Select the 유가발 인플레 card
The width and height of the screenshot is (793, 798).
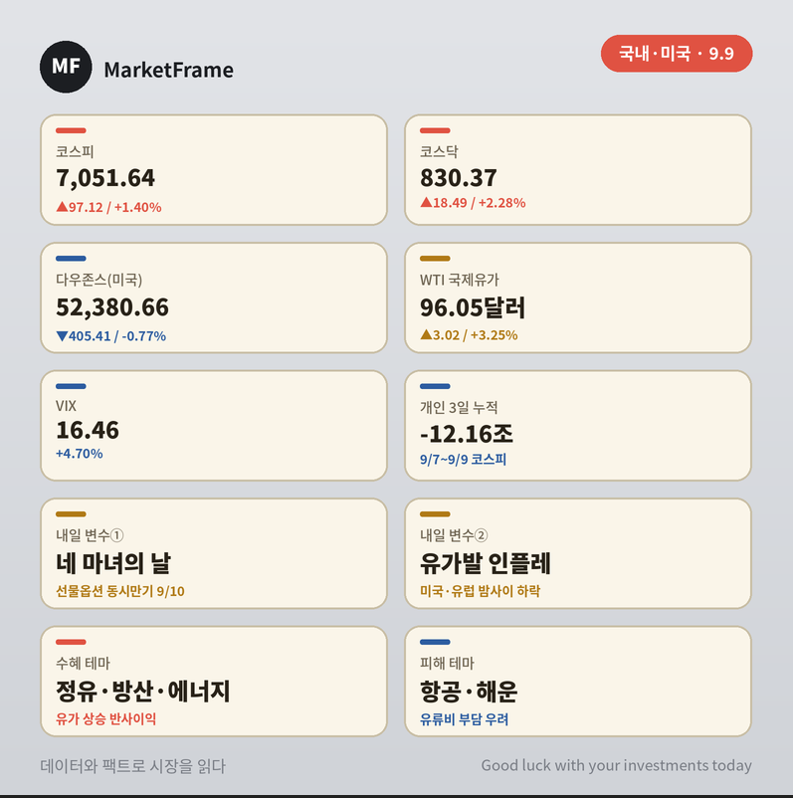[x=578, y=553]
